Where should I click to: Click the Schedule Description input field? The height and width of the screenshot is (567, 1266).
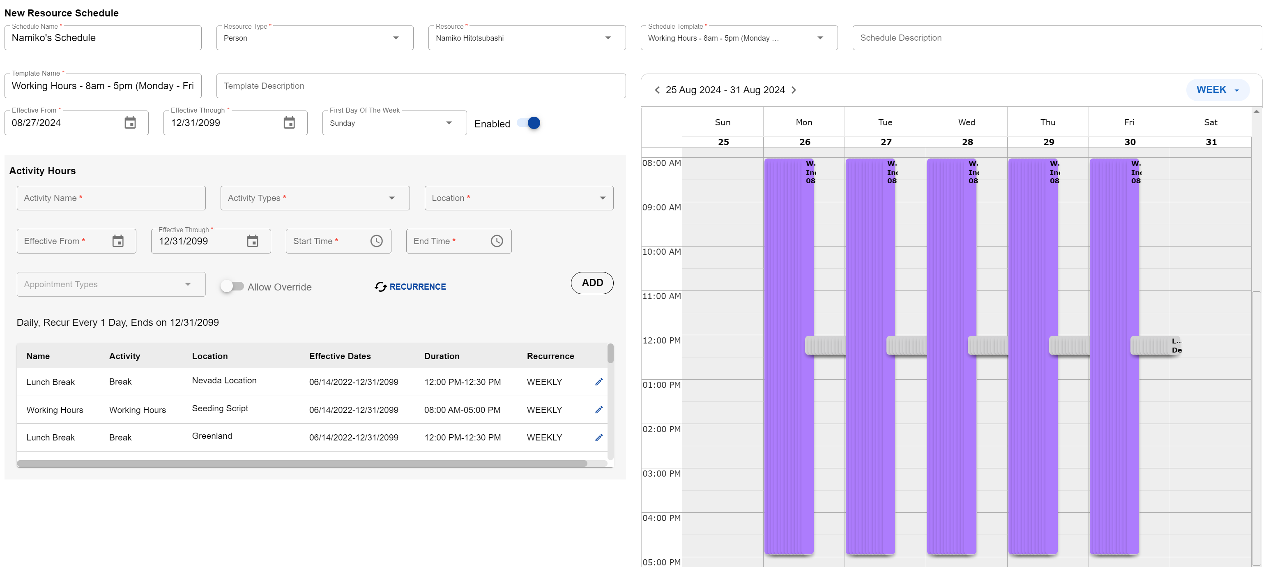tap(1057, 38)
